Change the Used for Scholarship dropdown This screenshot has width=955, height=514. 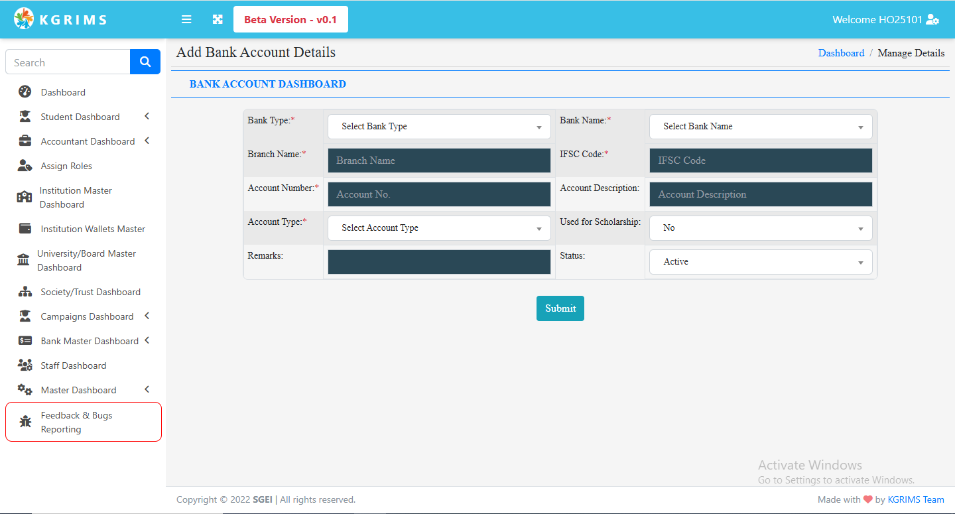click(x=761, y=228)
